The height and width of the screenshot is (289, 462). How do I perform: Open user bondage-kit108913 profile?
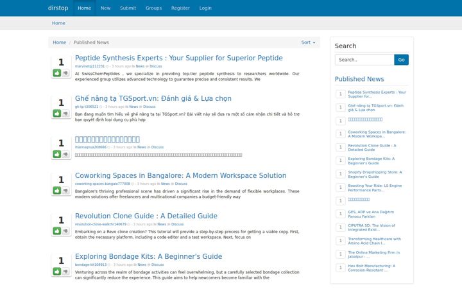[x=90, y=265]
